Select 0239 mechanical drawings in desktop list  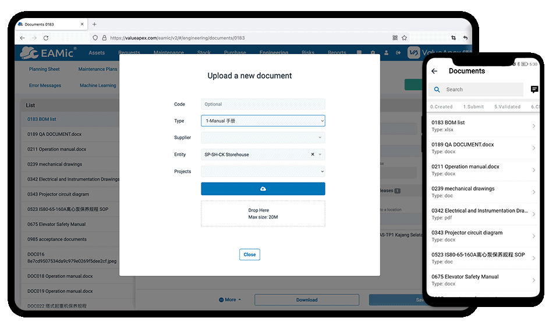tap(71, 164)
